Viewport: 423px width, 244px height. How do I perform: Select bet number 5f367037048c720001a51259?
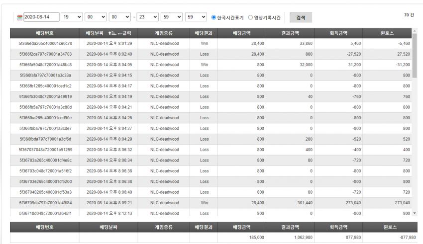pyautogui.click(x=46, y=150)
